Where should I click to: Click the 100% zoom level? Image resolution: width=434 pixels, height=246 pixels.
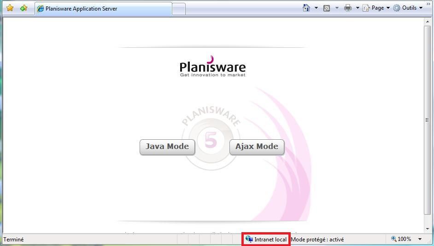(x=405, y=239)
